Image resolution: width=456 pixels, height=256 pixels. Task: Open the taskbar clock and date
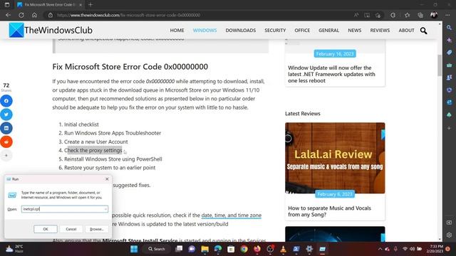point(435,249)
